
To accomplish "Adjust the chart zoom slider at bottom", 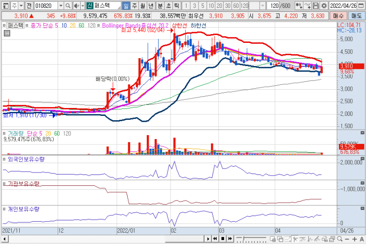I will tap(244, 238).
